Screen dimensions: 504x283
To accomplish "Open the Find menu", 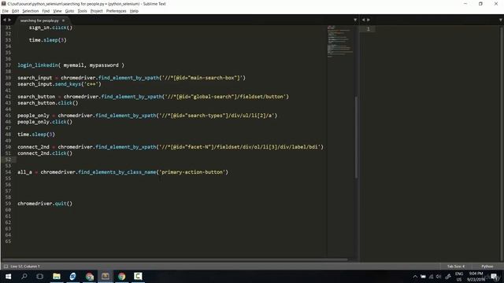I will tap(46, 11).
